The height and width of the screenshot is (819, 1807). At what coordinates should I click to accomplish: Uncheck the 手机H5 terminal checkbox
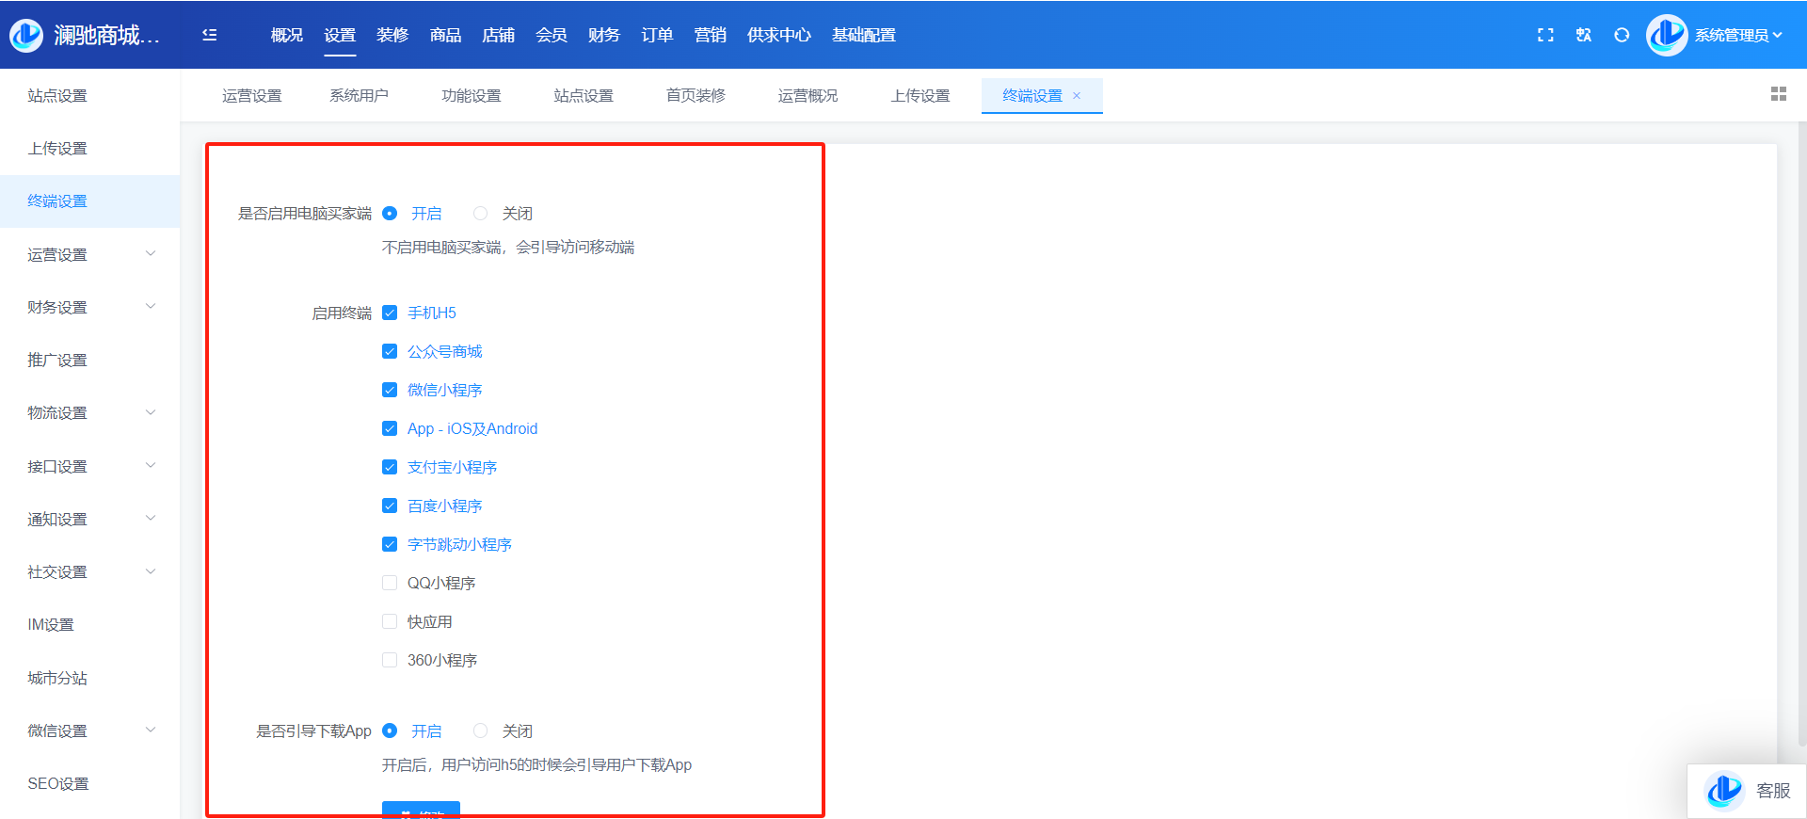pyautogui.click(x=390, y=313)
